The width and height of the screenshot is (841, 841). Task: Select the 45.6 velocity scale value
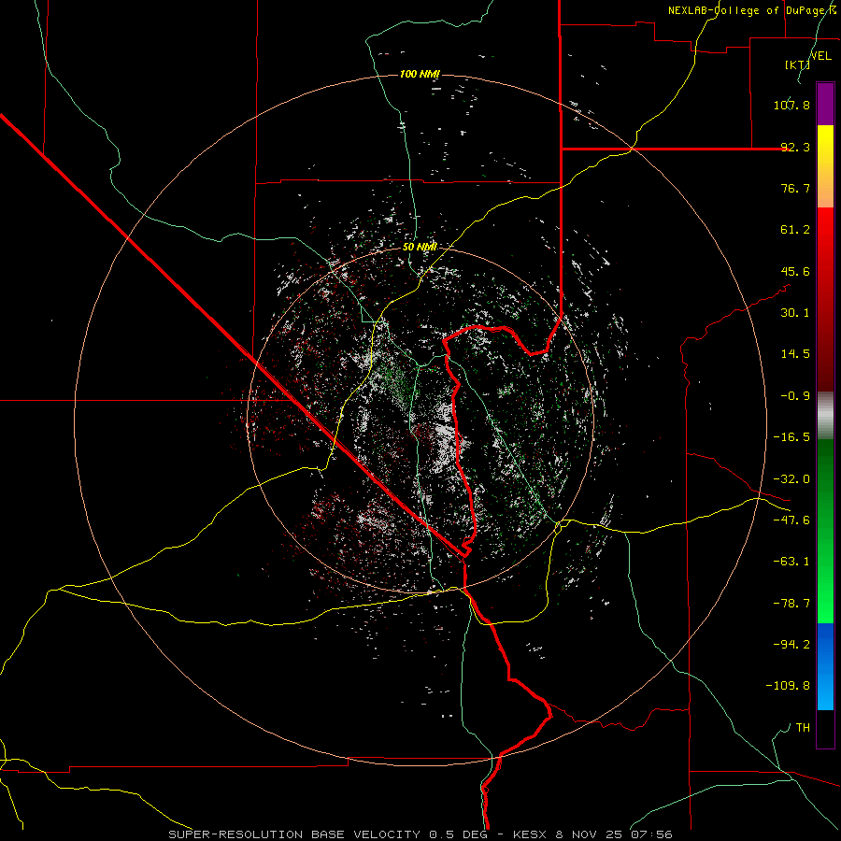pos(795,271)
